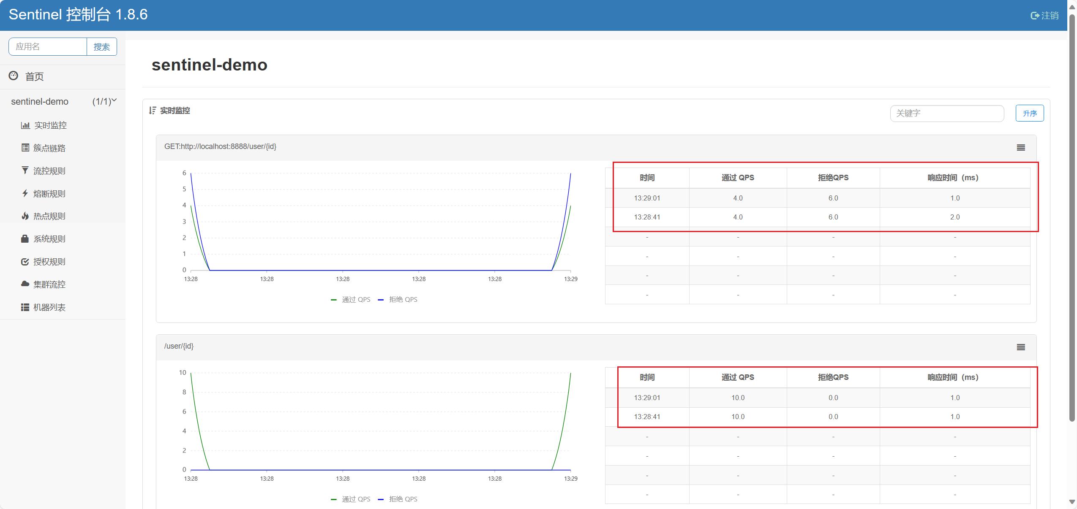Viewport: 1077px width, 509px height.
Task: Open hamburger menu of GET localhost:8888 panel
Action: [1021, 148]
